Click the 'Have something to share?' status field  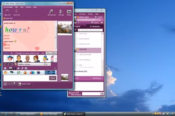pos(89,20)
